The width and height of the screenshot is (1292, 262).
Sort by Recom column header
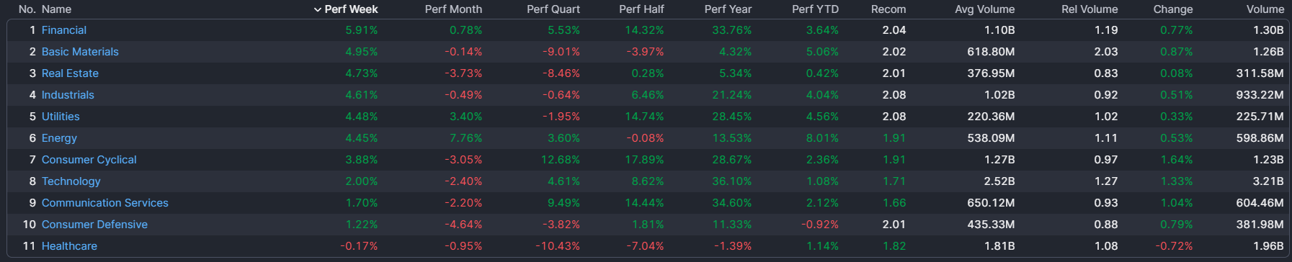point(888,9)
